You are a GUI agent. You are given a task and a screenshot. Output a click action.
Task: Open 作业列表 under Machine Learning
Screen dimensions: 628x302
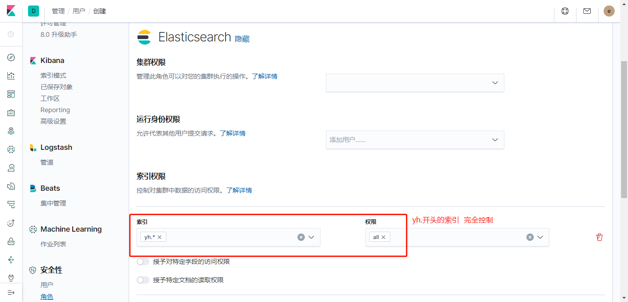pos(53,244)
